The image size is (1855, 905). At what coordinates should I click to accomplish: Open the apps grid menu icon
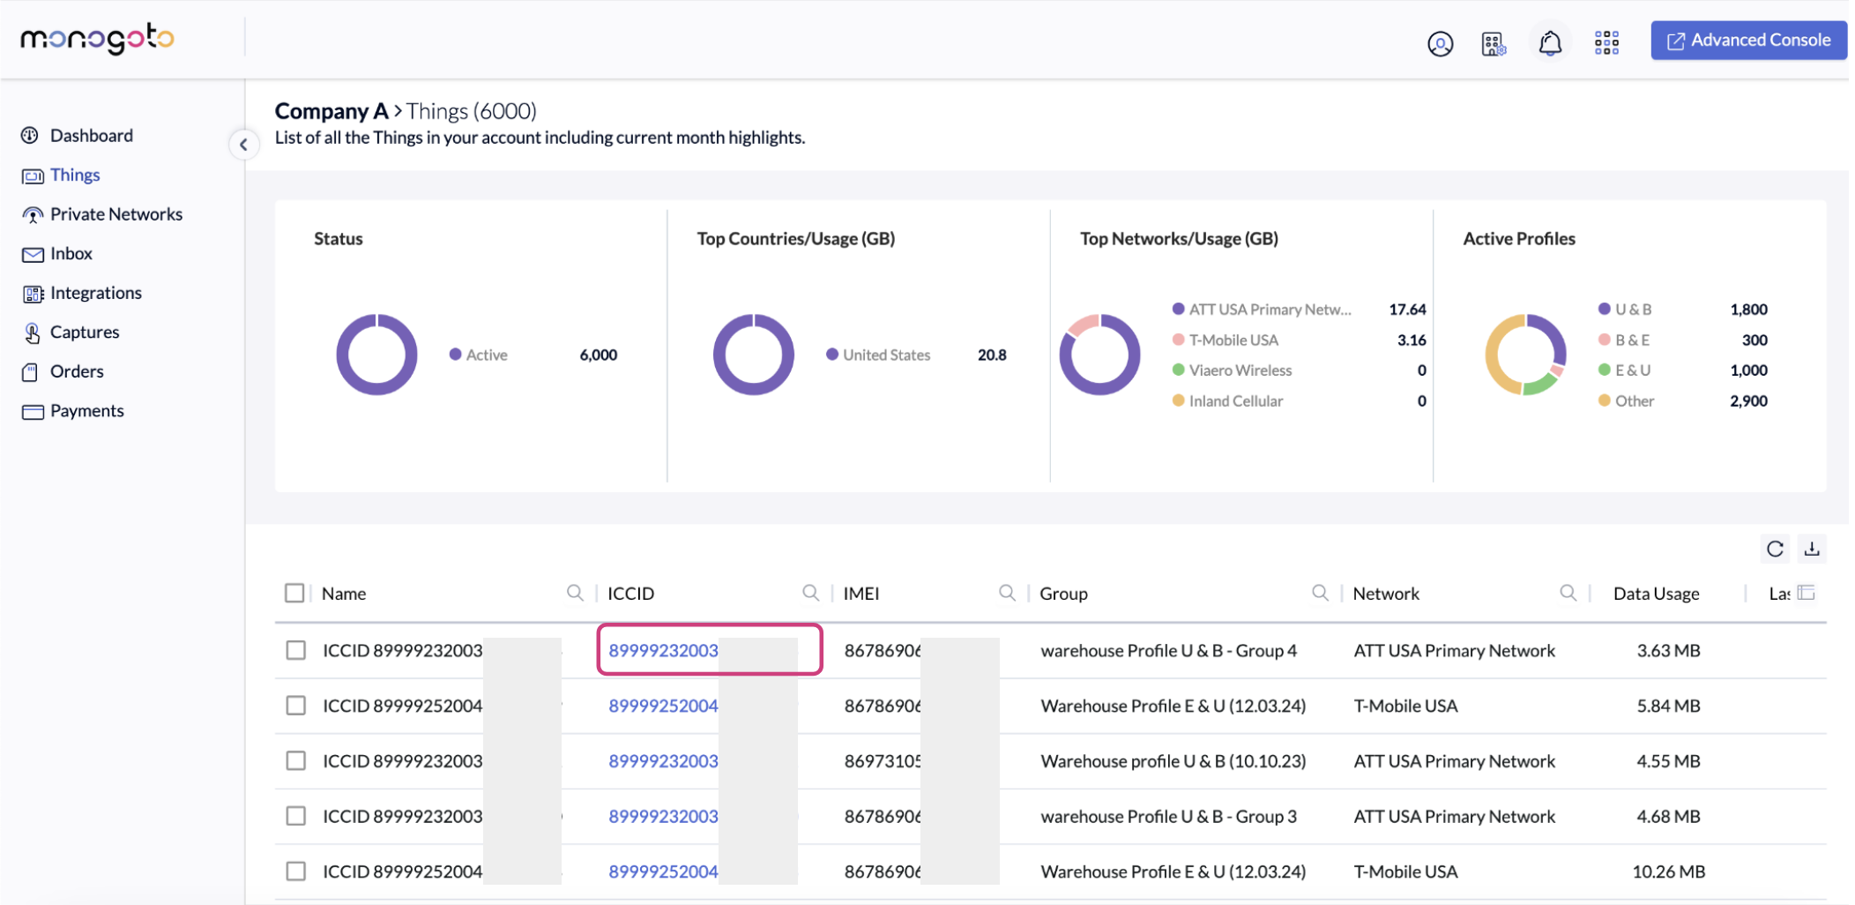pyautogui.click(x=1606, y=43)
